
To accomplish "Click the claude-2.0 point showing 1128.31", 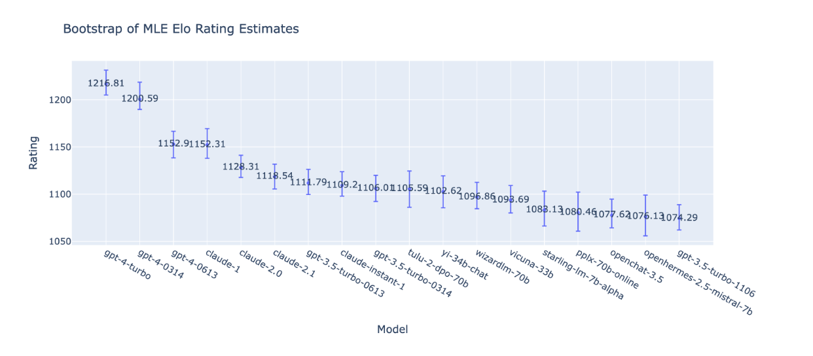I will (241, 167).
